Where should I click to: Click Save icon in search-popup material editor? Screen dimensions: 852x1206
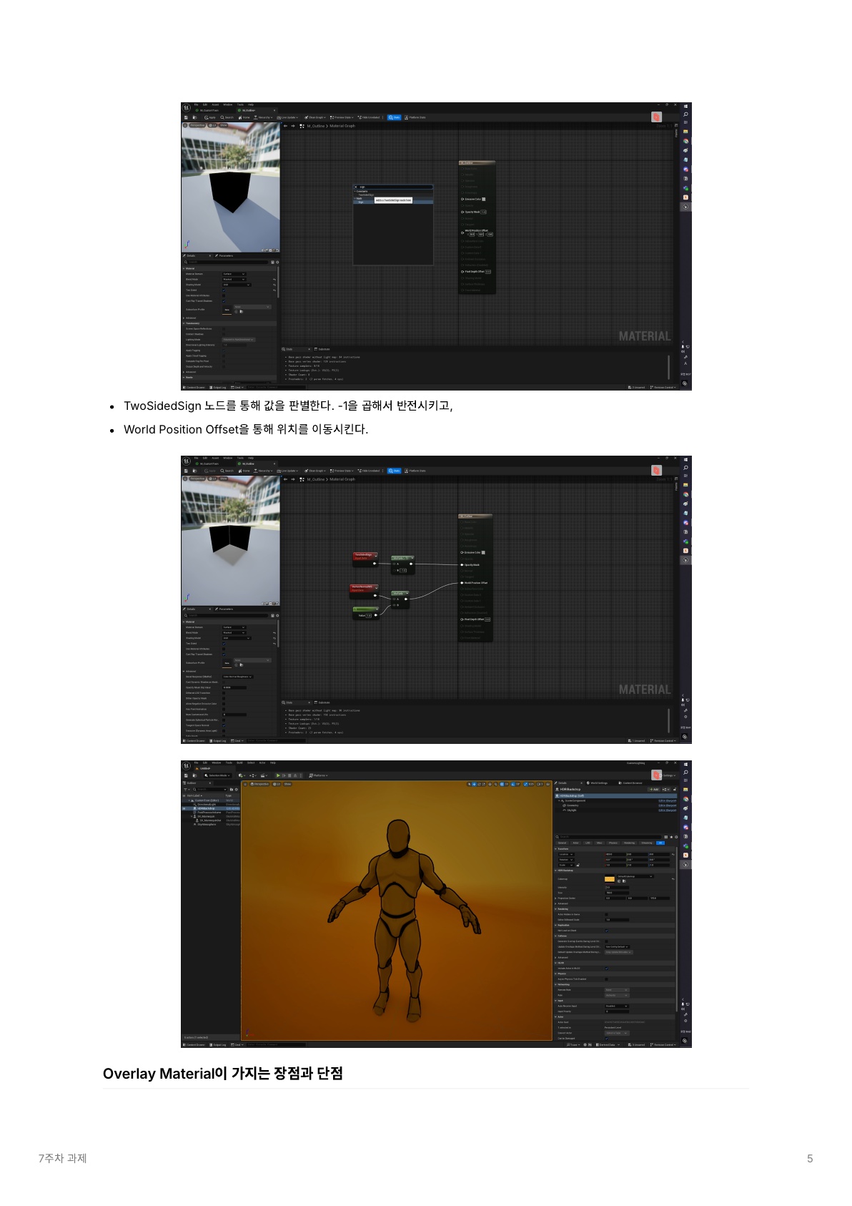(x=186, y=117)
